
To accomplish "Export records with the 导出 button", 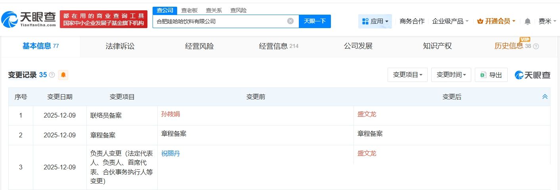I will tap(491, 75).
